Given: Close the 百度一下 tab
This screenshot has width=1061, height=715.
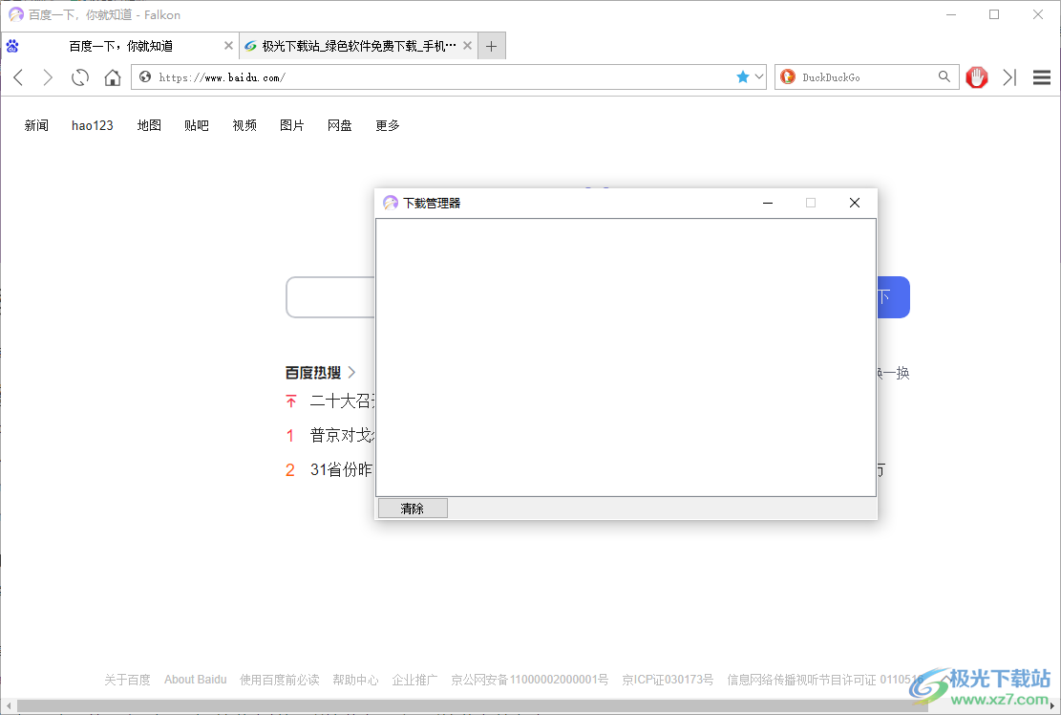Looking at the screenshot, I should (x=228, y=45).
